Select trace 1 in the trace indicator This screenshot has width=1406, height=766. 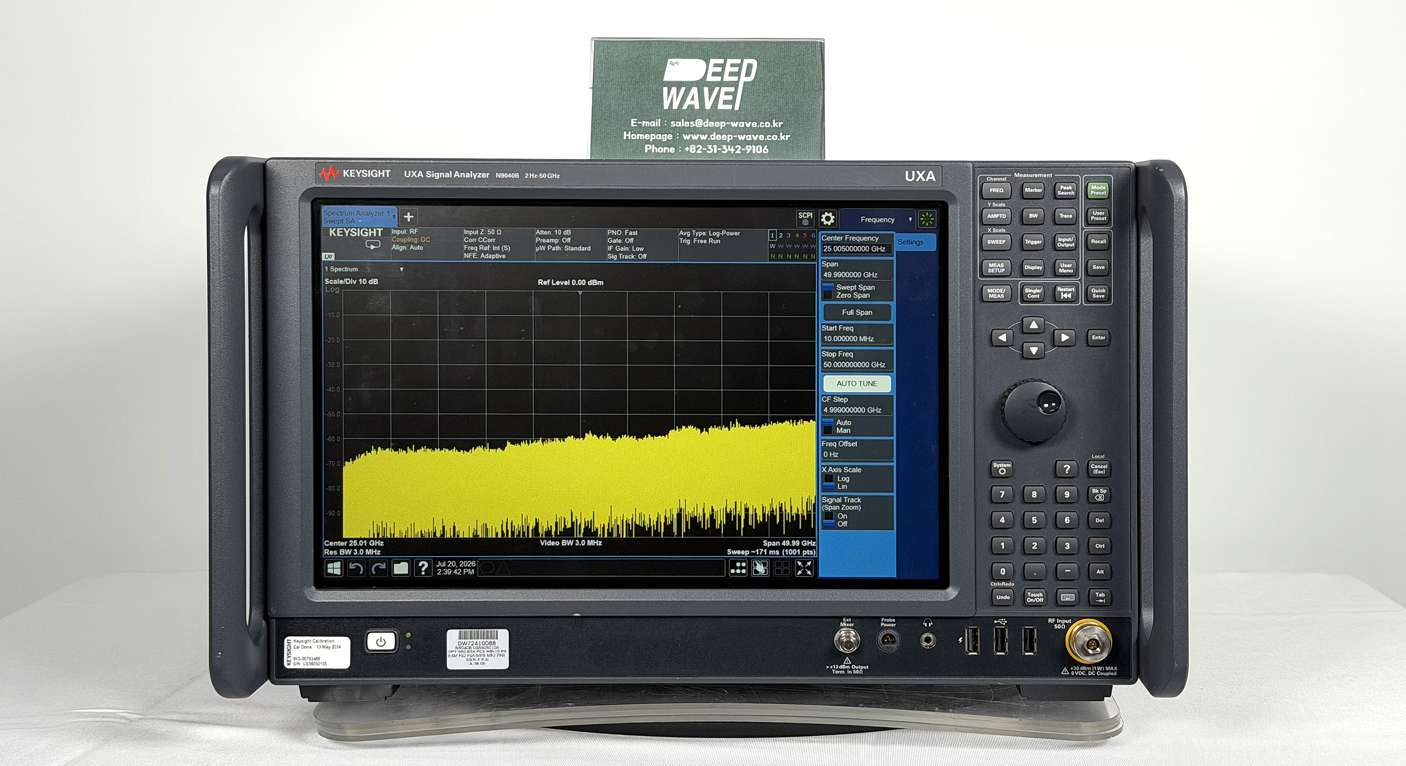tap(772, 235)
